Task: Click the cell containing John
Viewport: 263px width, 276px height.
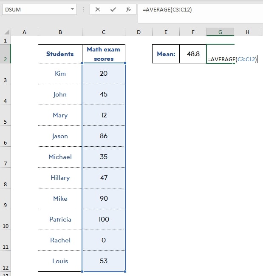Action: (x=60, y=94)
